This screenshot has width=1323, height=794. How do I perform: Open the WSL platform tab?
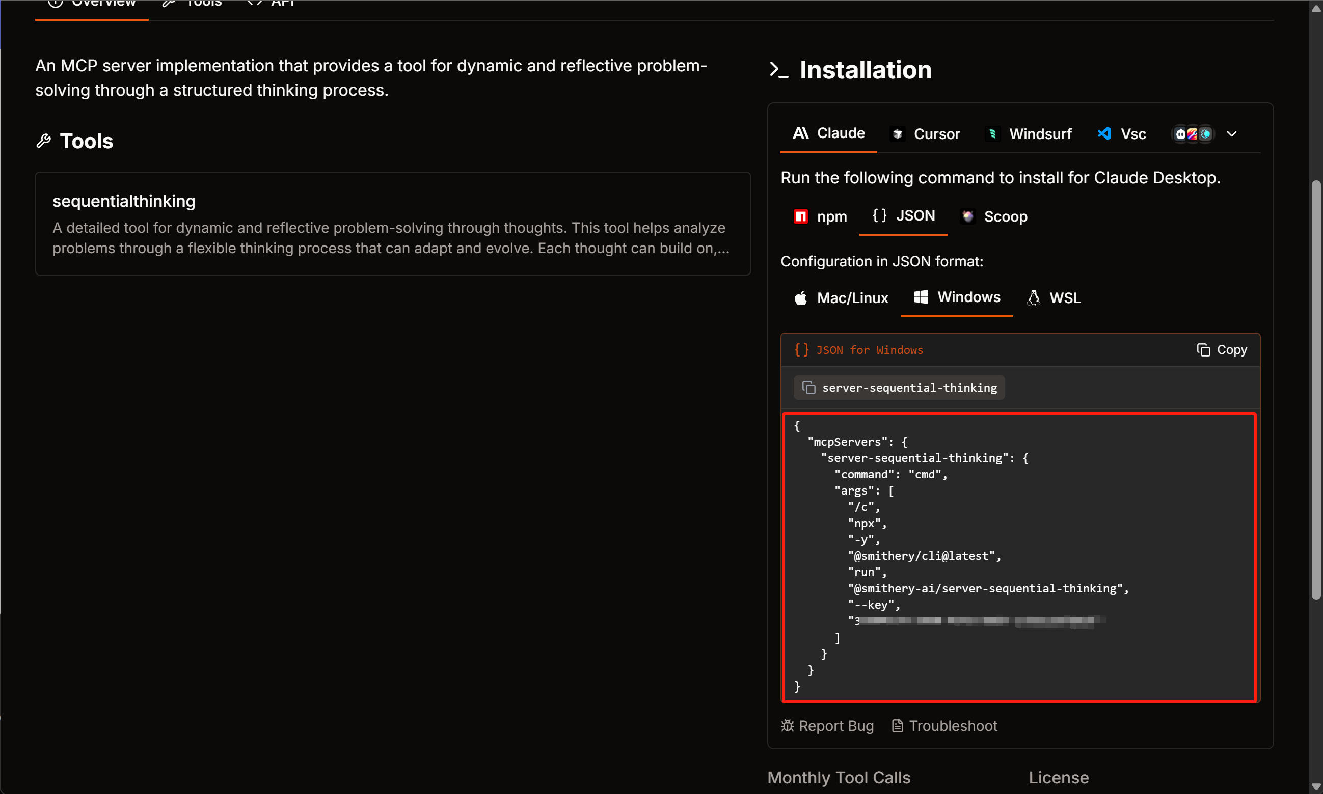click(1054, 297)
